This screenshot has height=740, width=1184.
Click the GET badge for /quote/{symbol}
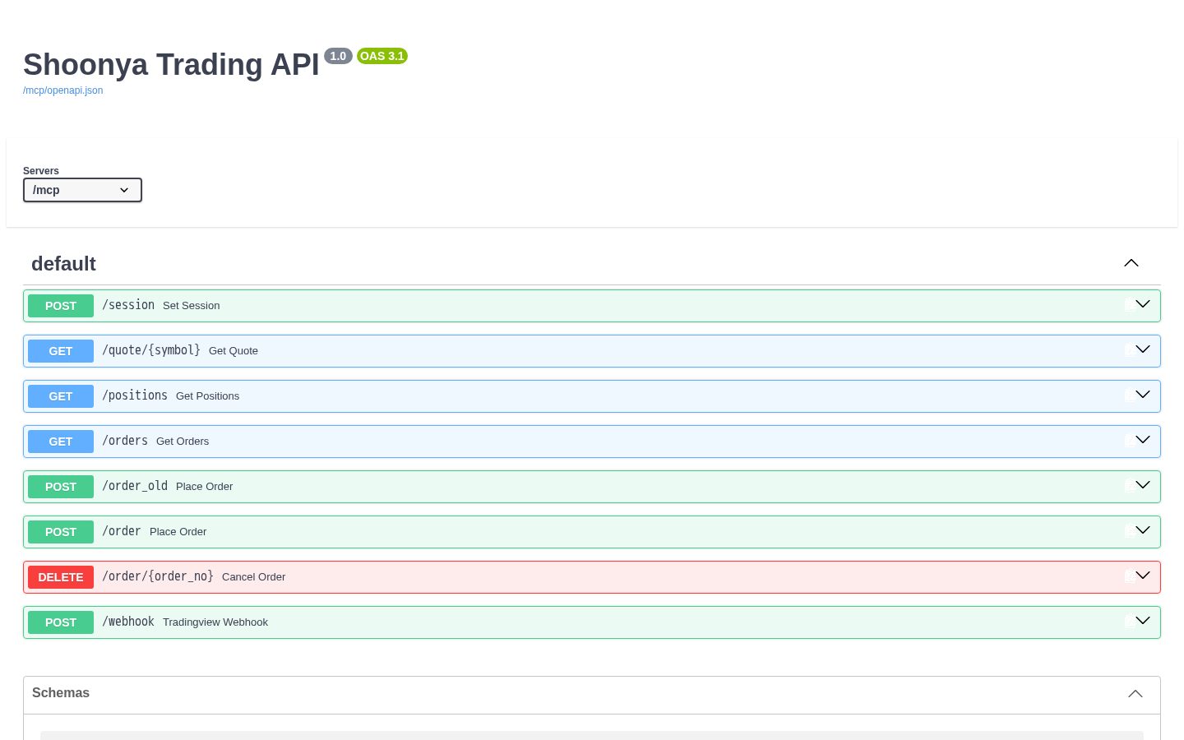tap(61, 351)
